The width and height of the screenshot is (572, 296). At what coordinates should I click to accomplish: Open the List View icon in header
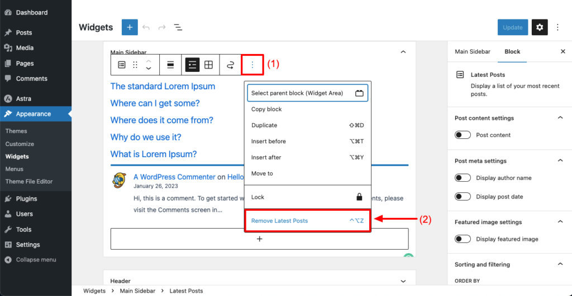click(178, 27)
